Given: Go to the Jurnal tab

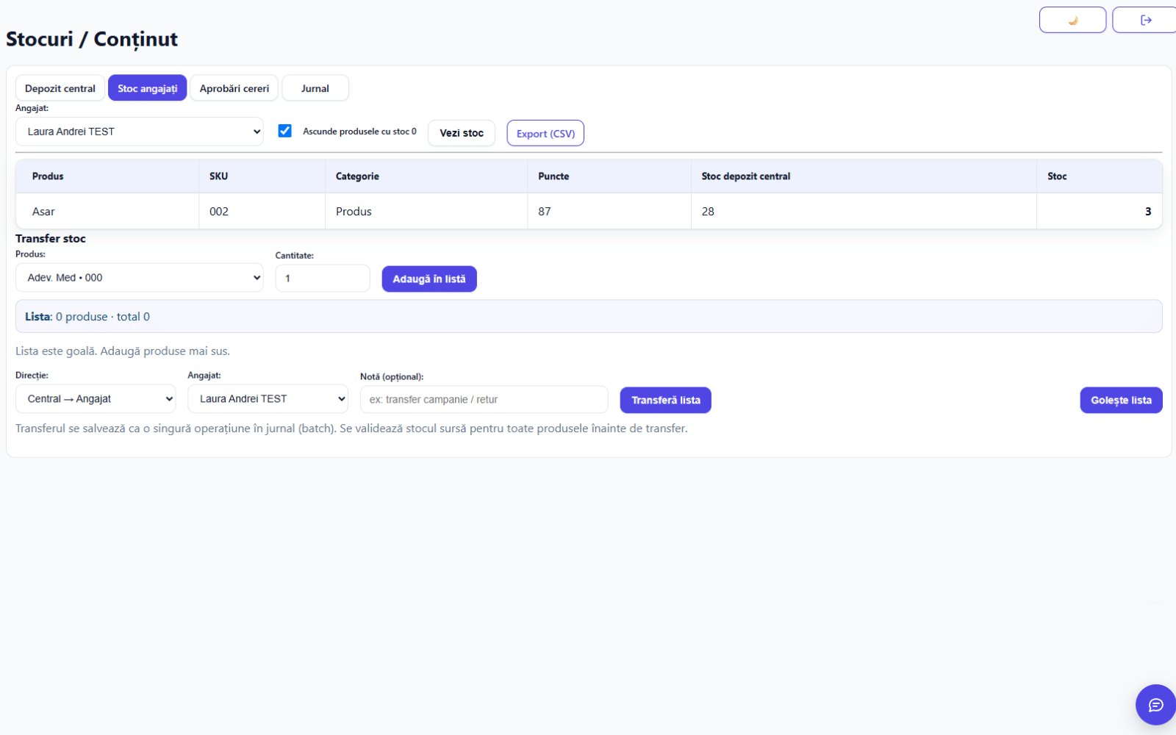Looking at the screenshot, I should 315,88.
